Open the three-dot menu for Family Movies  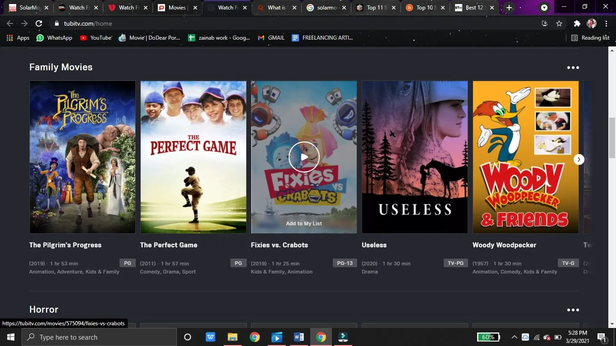point(573,68)
